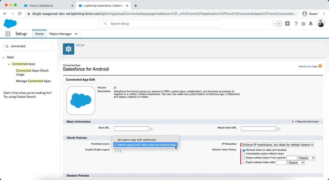Open Day(s) dropdown for 'Expire refresh token after'
This screenshot has width=329, height=180.
(x=296, y=162)
